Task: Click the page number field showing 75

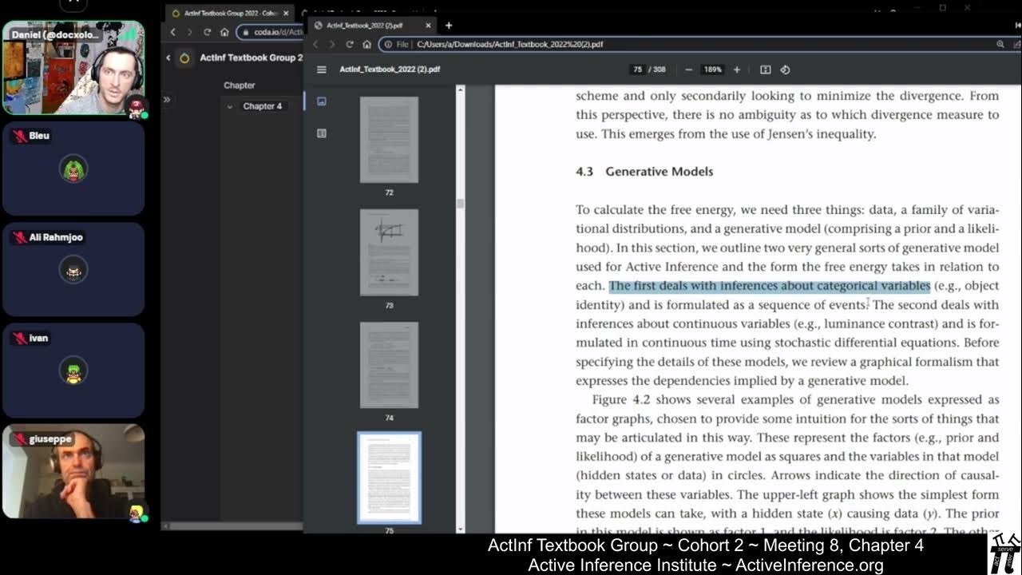Action: [x=637, y=69]
